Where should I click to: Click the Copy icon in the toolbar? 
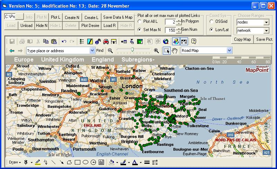tap(46, 41)
